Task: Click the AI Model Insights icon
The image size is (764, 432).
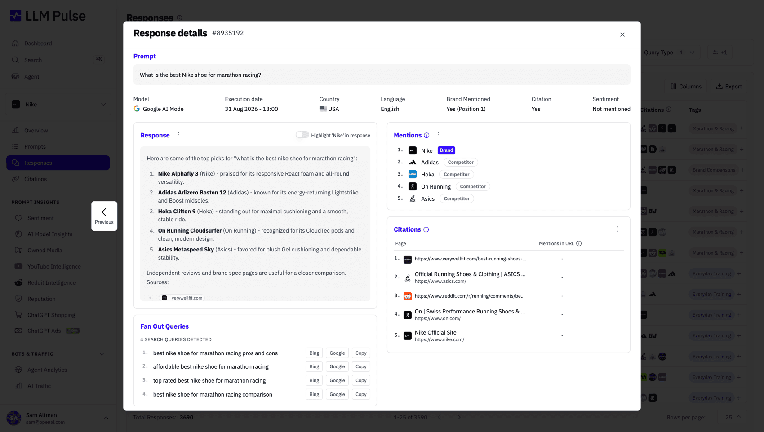Action: coord(18,234)
